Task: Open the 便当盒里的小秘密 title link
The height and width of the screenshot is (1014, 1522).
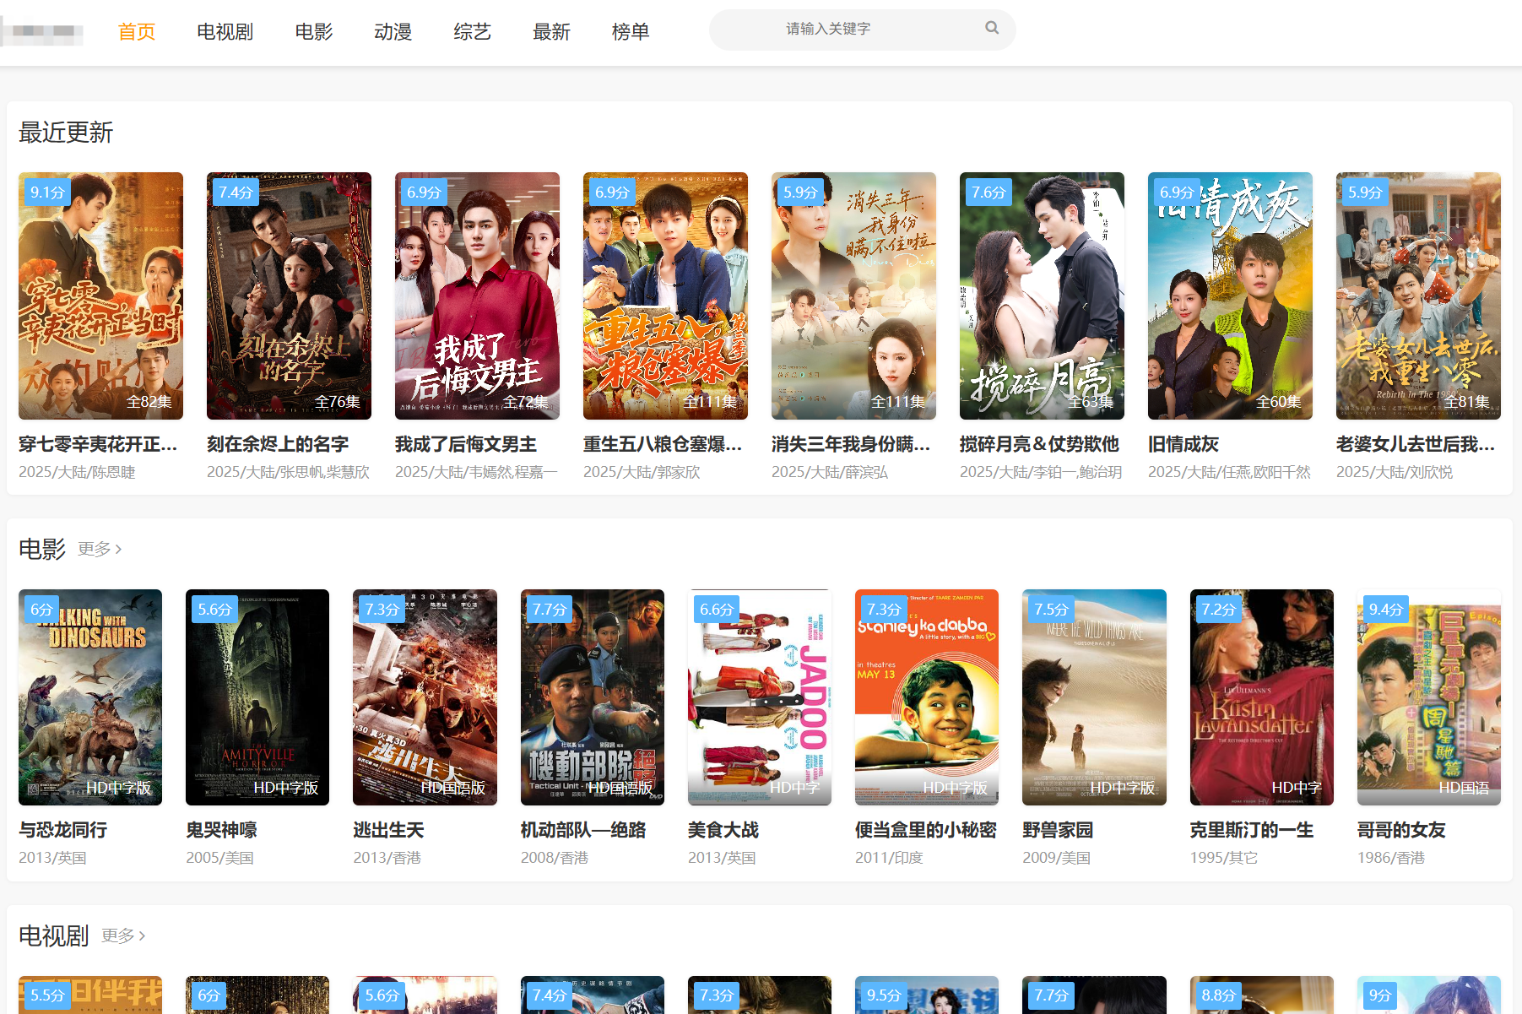Action: click(x=925, y=830)
